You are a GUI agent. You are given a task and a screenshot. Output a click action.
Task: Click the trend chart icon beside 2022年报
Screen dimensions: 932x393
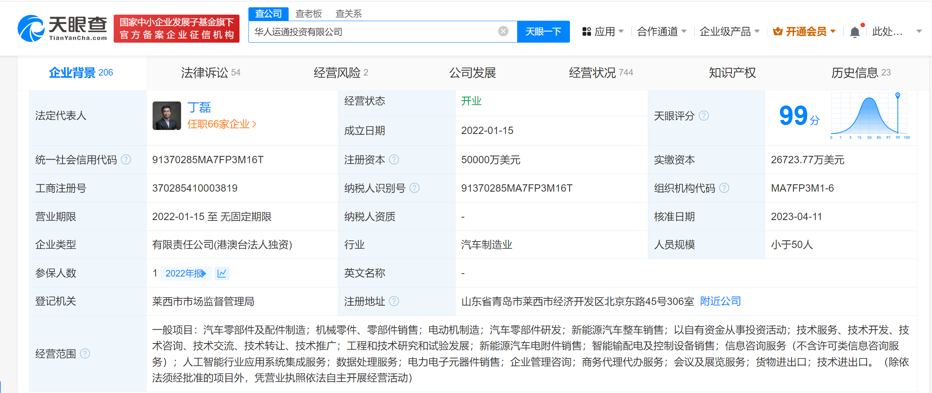click(x=222, y=274)
